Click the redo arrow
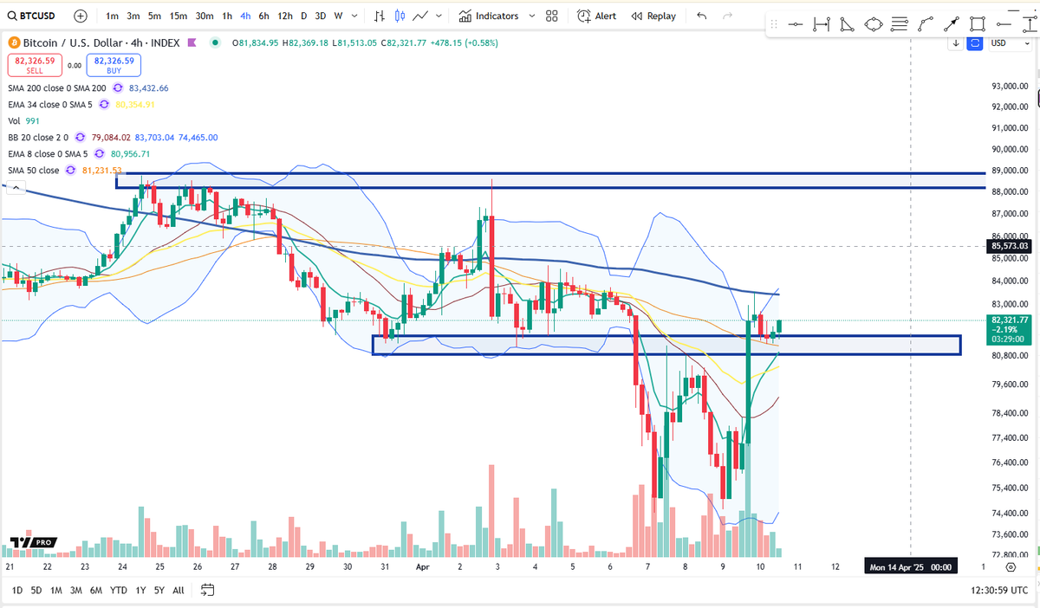Screen dimensions: 1040x608 726,16
